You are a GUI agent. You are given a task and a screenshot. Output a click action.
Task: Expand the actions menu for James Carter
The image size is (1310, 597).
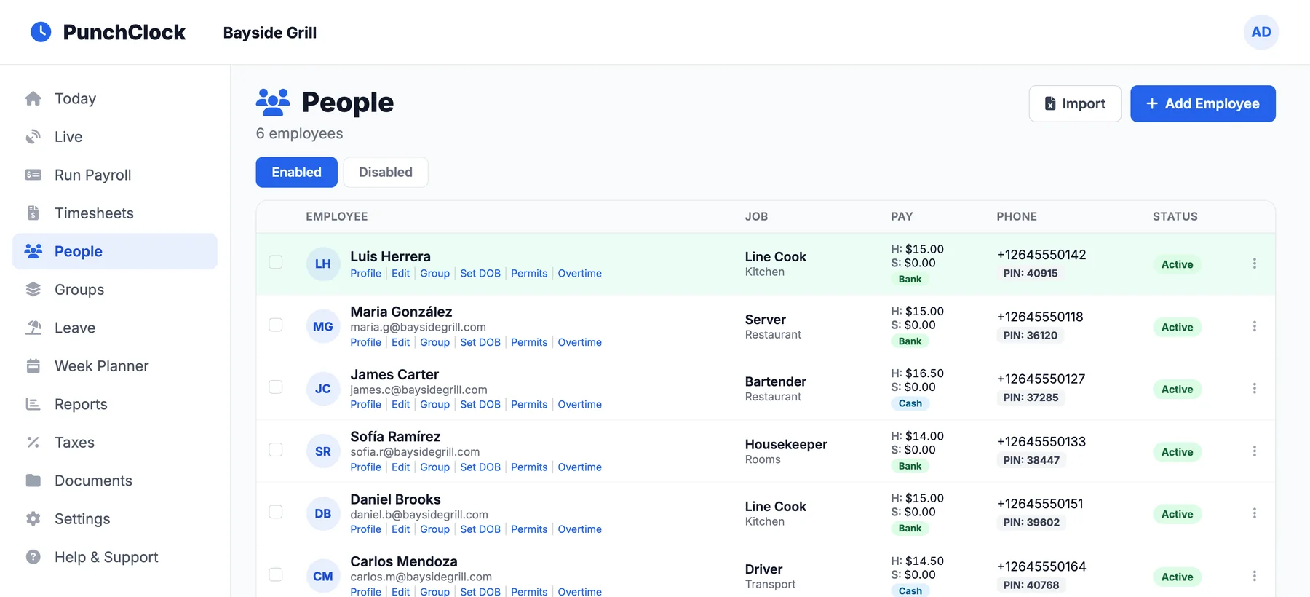coord(1255,389)
